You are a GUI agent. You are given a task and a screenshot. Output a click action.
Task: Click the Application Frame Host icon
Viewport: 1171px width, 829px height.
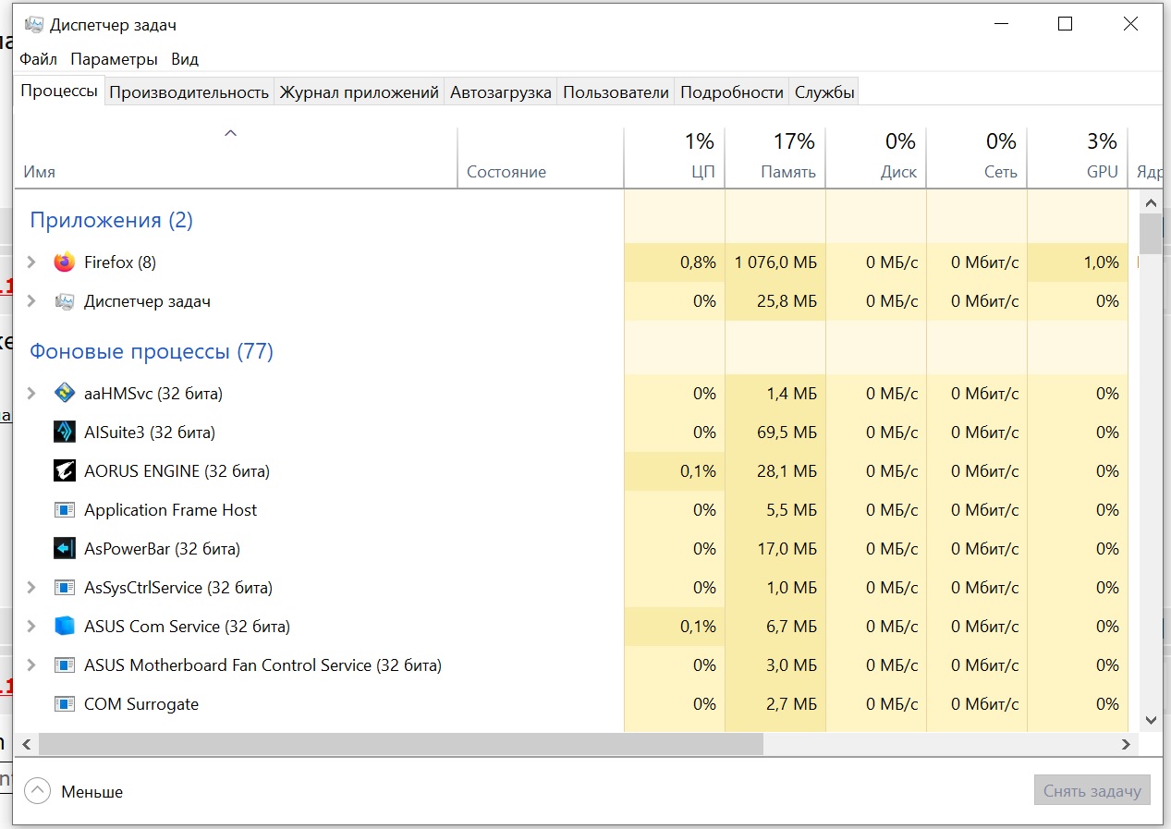(x=64, y=510)
